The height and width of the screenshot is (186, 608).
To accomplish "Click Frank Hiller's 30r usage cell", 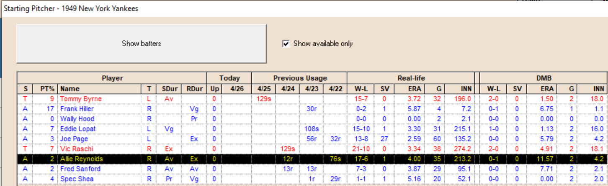I will 312,109.
